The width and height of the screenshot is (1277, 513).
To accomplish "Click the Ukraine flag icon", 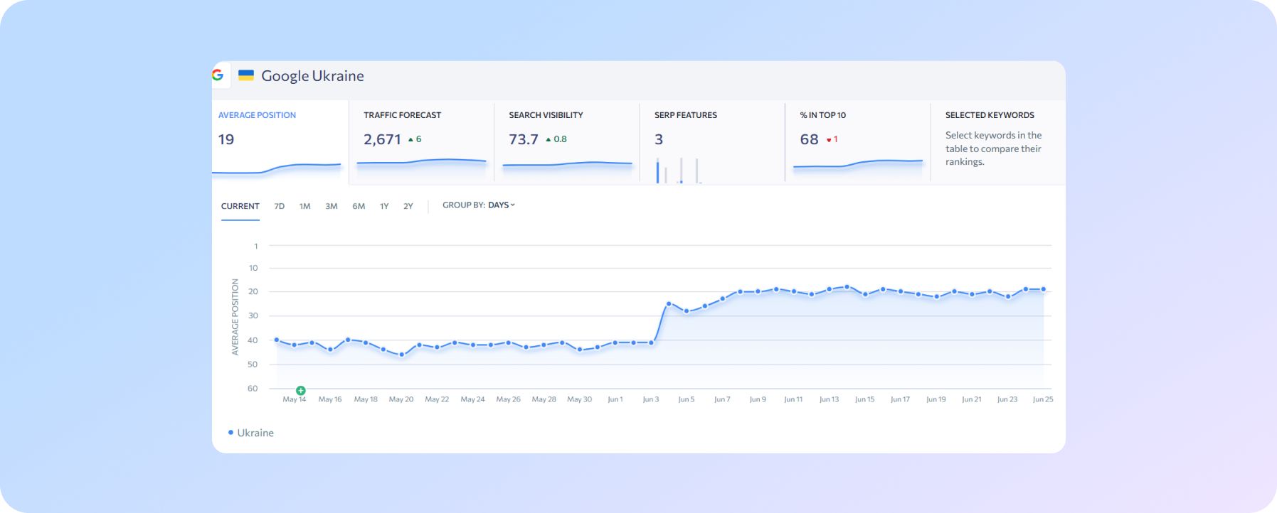I will pos(246,75).
